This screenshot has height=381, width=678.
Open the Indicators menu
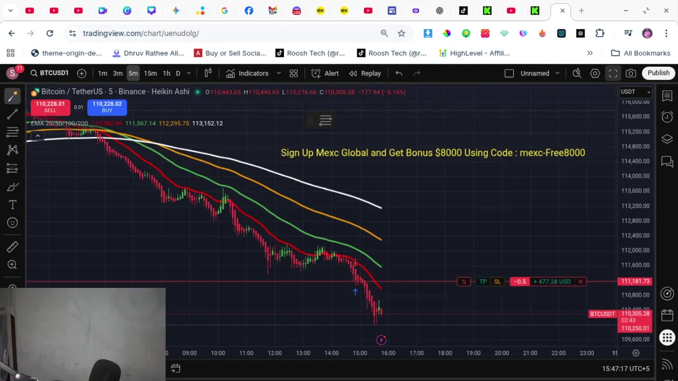247,73
